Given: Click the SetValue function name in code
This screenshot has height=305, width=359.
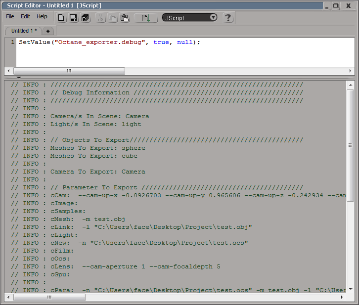Looking at the screenshot, I should click(35, 42).
